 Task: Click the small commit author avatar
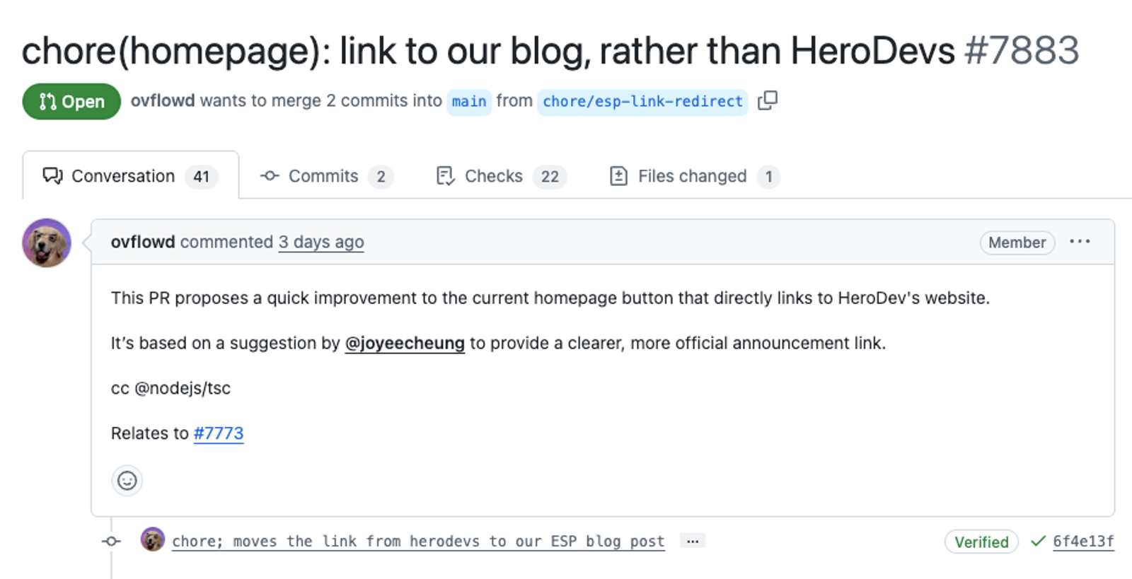point(152,539)
